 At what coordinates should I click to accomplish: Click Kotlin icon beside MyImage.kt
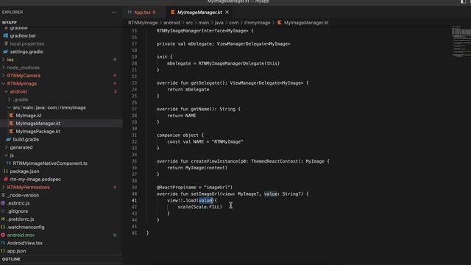(x=12, y=116)
